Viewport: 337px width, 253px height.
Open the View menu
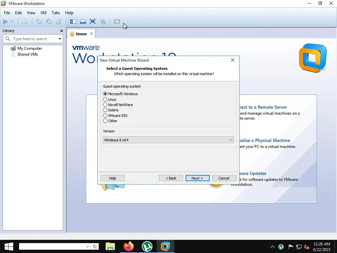[31, 13]
